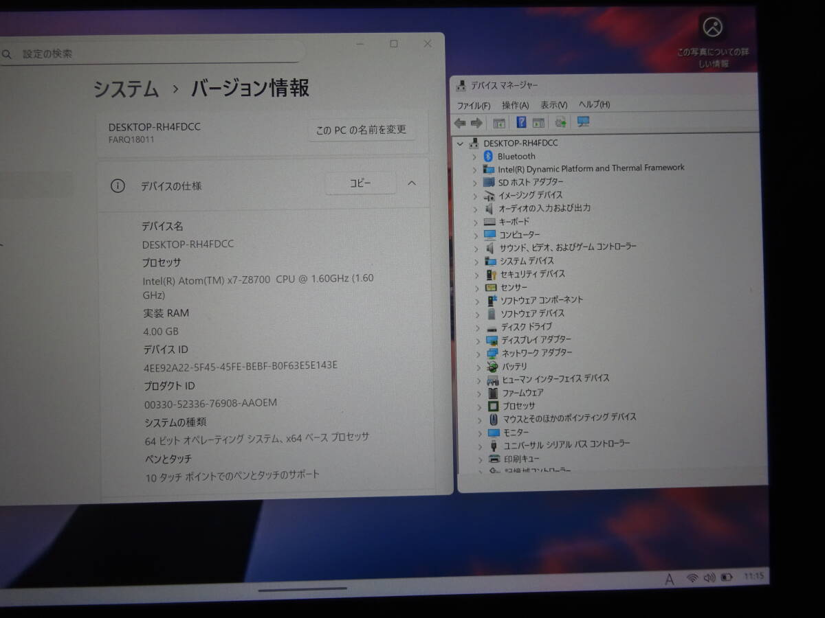Select マウスとそのほかのポインティング デバイス
The width and height of the screenshot is (825, 618).
[570, 417]
